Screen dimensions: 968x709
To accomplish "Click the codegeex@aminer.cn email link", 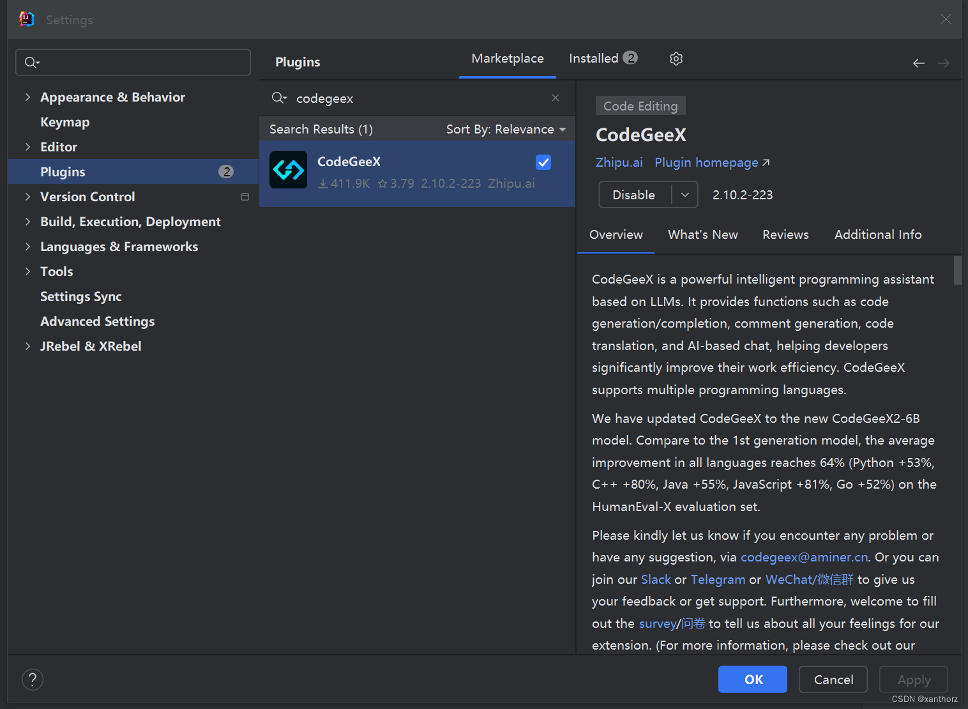I will 804,558.
